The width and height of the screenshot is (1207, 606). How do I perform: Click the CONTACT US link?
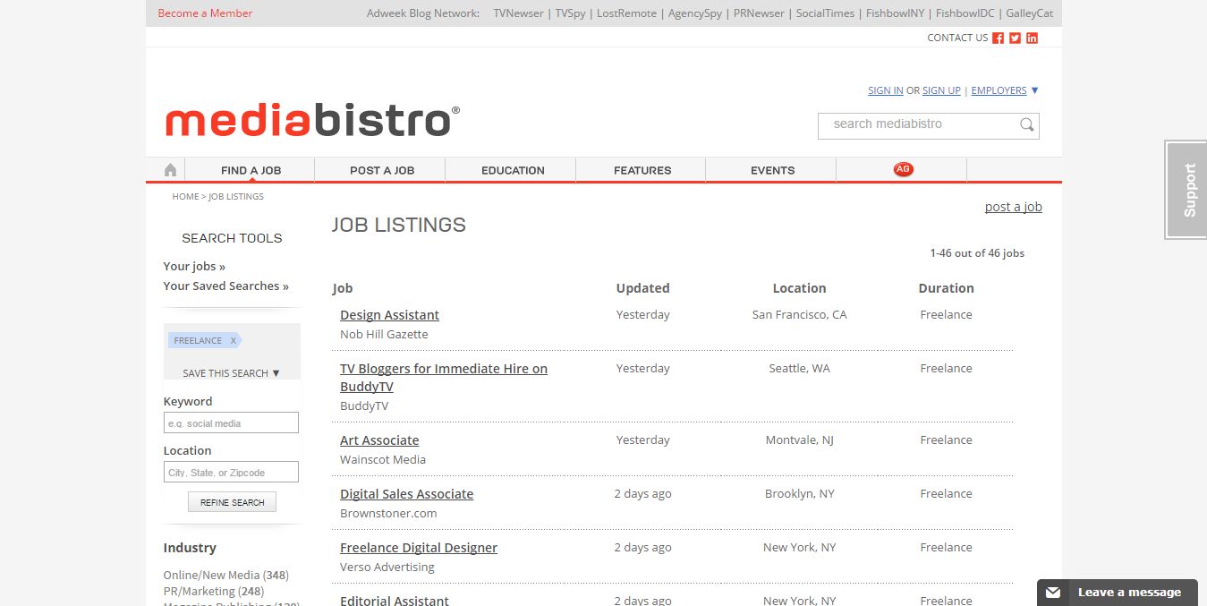(957, 38)
